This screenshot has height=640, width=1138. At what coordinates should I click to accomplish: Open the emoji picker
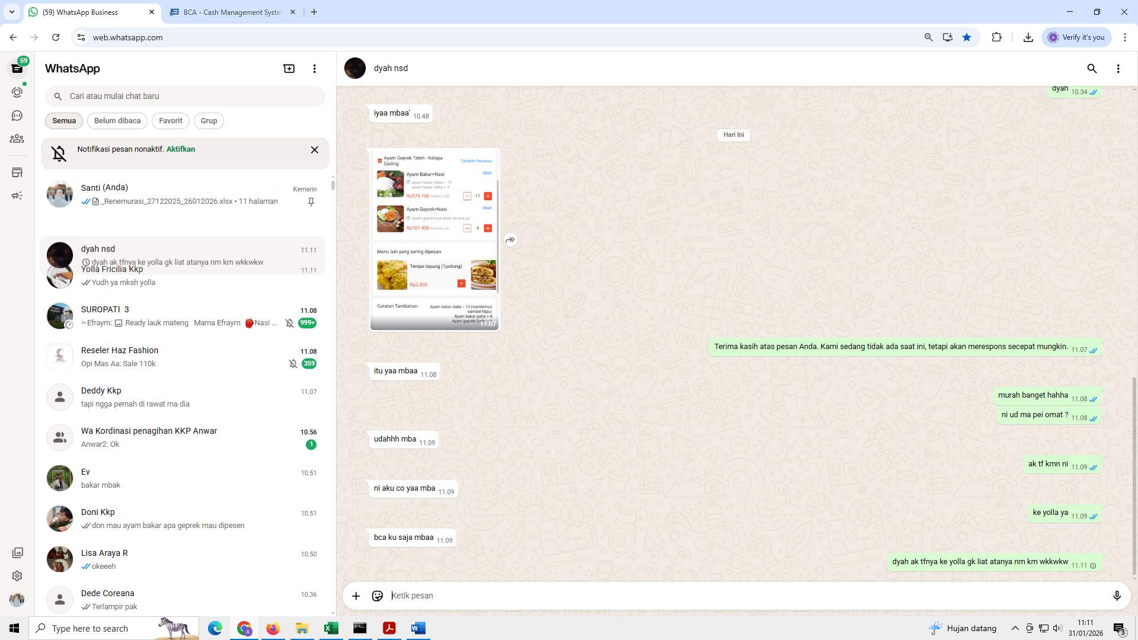(x=378, y=596)
